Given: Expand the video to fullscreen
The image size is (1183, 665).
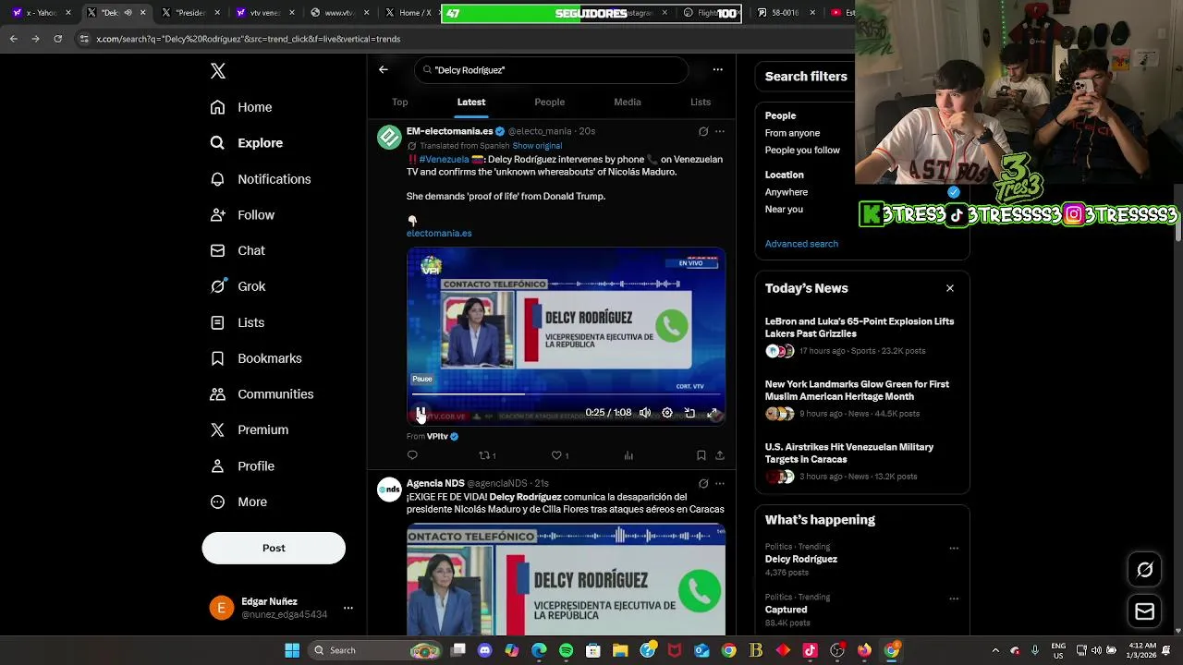Looking at the screenshot, I should tap(713, 413).
